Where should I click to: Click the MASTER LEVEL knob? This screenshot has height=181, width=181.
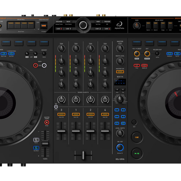click(120, 48)
